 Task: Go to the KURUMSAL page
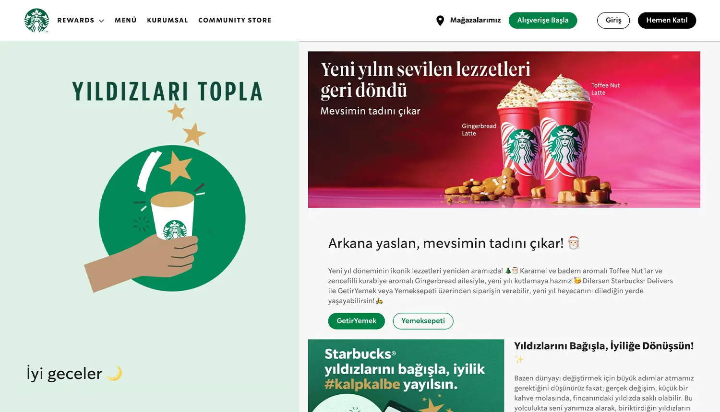168,20
